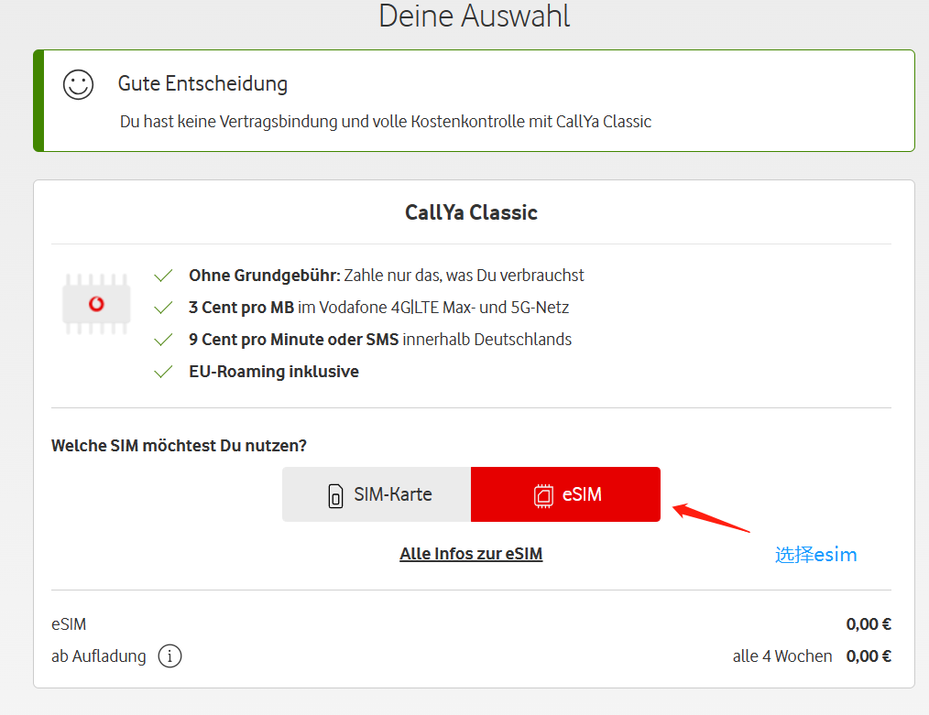929x715 pixels.
Task: Click the CallYa Classic heading
Action: point(471,212)
